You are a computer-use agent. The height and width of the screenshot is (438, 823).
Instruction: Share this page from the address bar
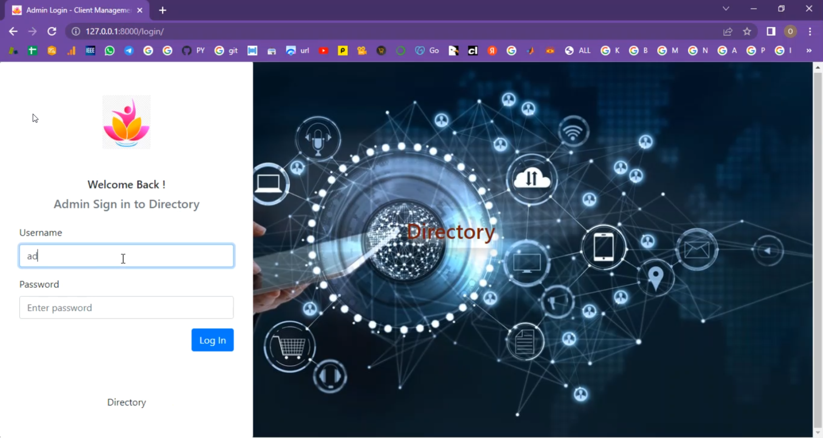tap(728, 31)
